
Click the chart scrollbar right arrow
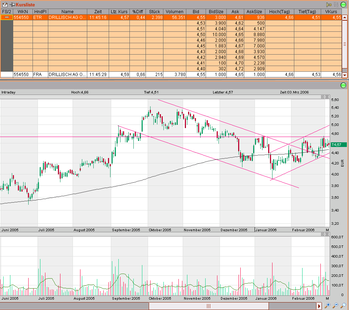click(x=319, y=306)
